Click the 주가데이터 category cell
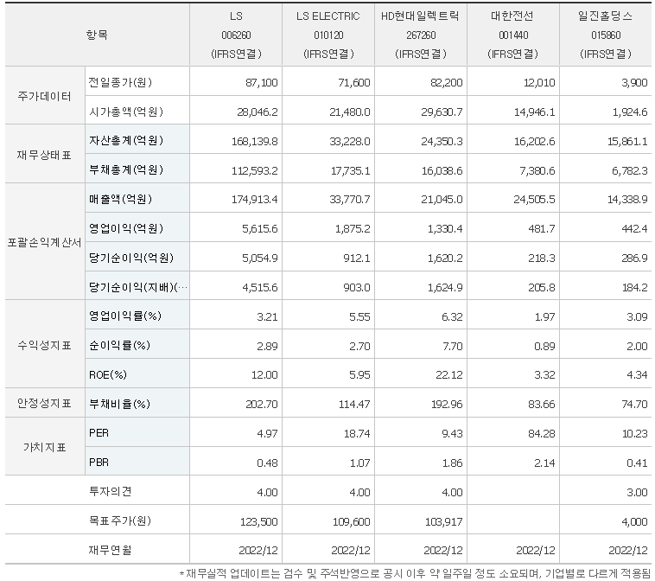 45,97
